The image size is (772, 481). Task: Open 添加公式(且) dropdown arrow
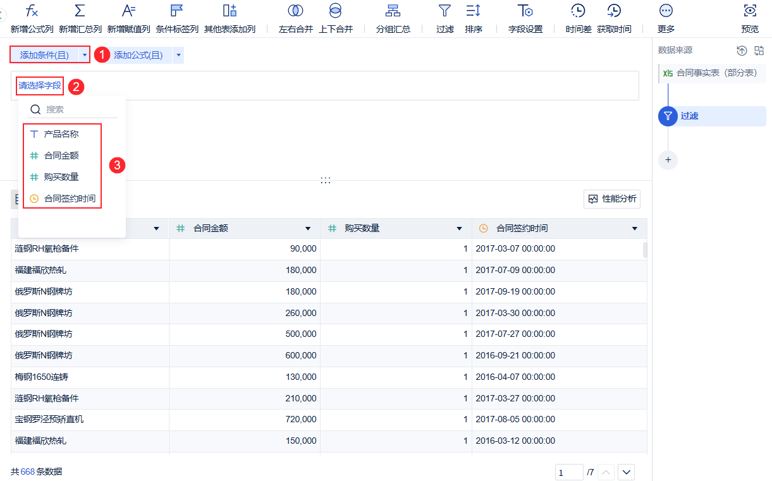[x=179, y=55]
